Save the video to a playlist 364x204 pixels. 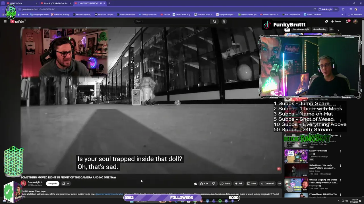(251, 183)
